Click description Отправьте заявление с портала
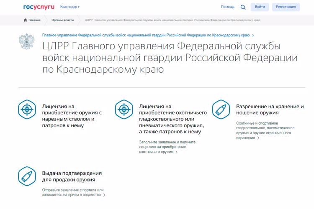Screen dimensions: 314x209 coord(73,192)
